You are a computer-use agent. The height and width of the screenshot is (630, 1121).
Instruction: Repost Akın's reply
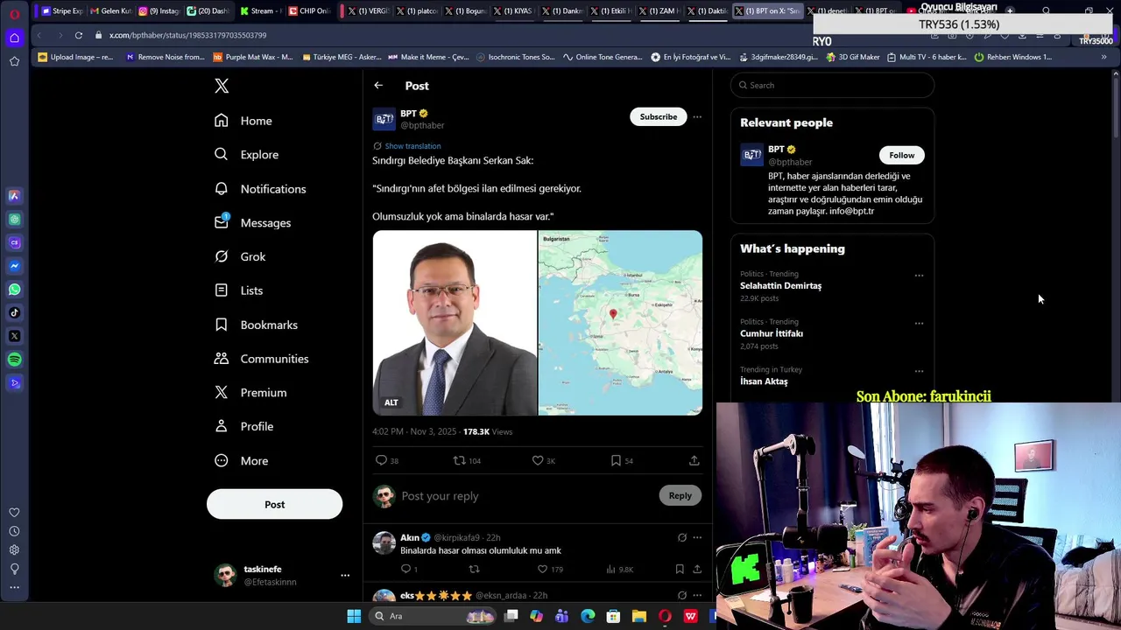(x=474, y=570)
